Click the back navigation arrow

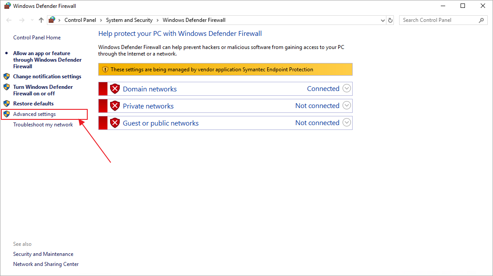(9, 20)
